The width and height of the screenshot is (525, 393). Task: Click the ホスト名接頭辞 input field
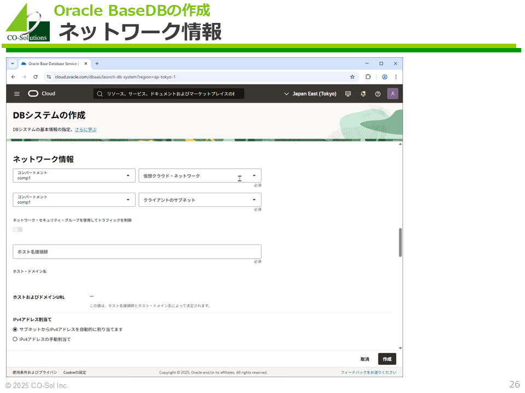137,252
